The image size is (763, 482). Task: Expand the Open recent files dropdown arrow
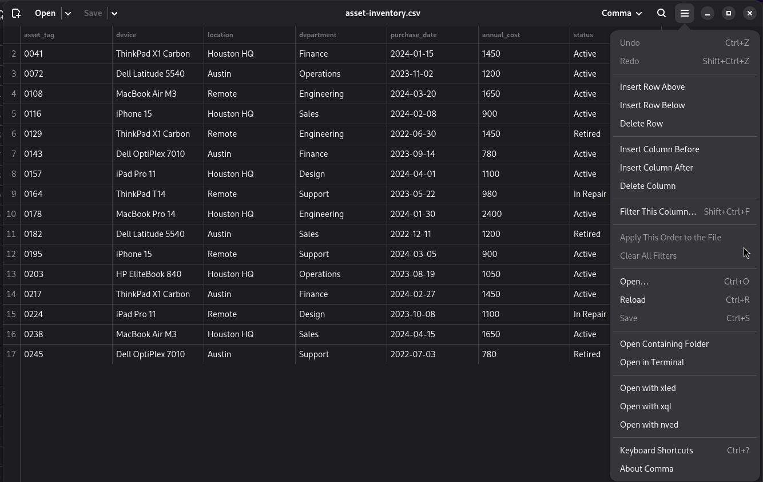67,13
